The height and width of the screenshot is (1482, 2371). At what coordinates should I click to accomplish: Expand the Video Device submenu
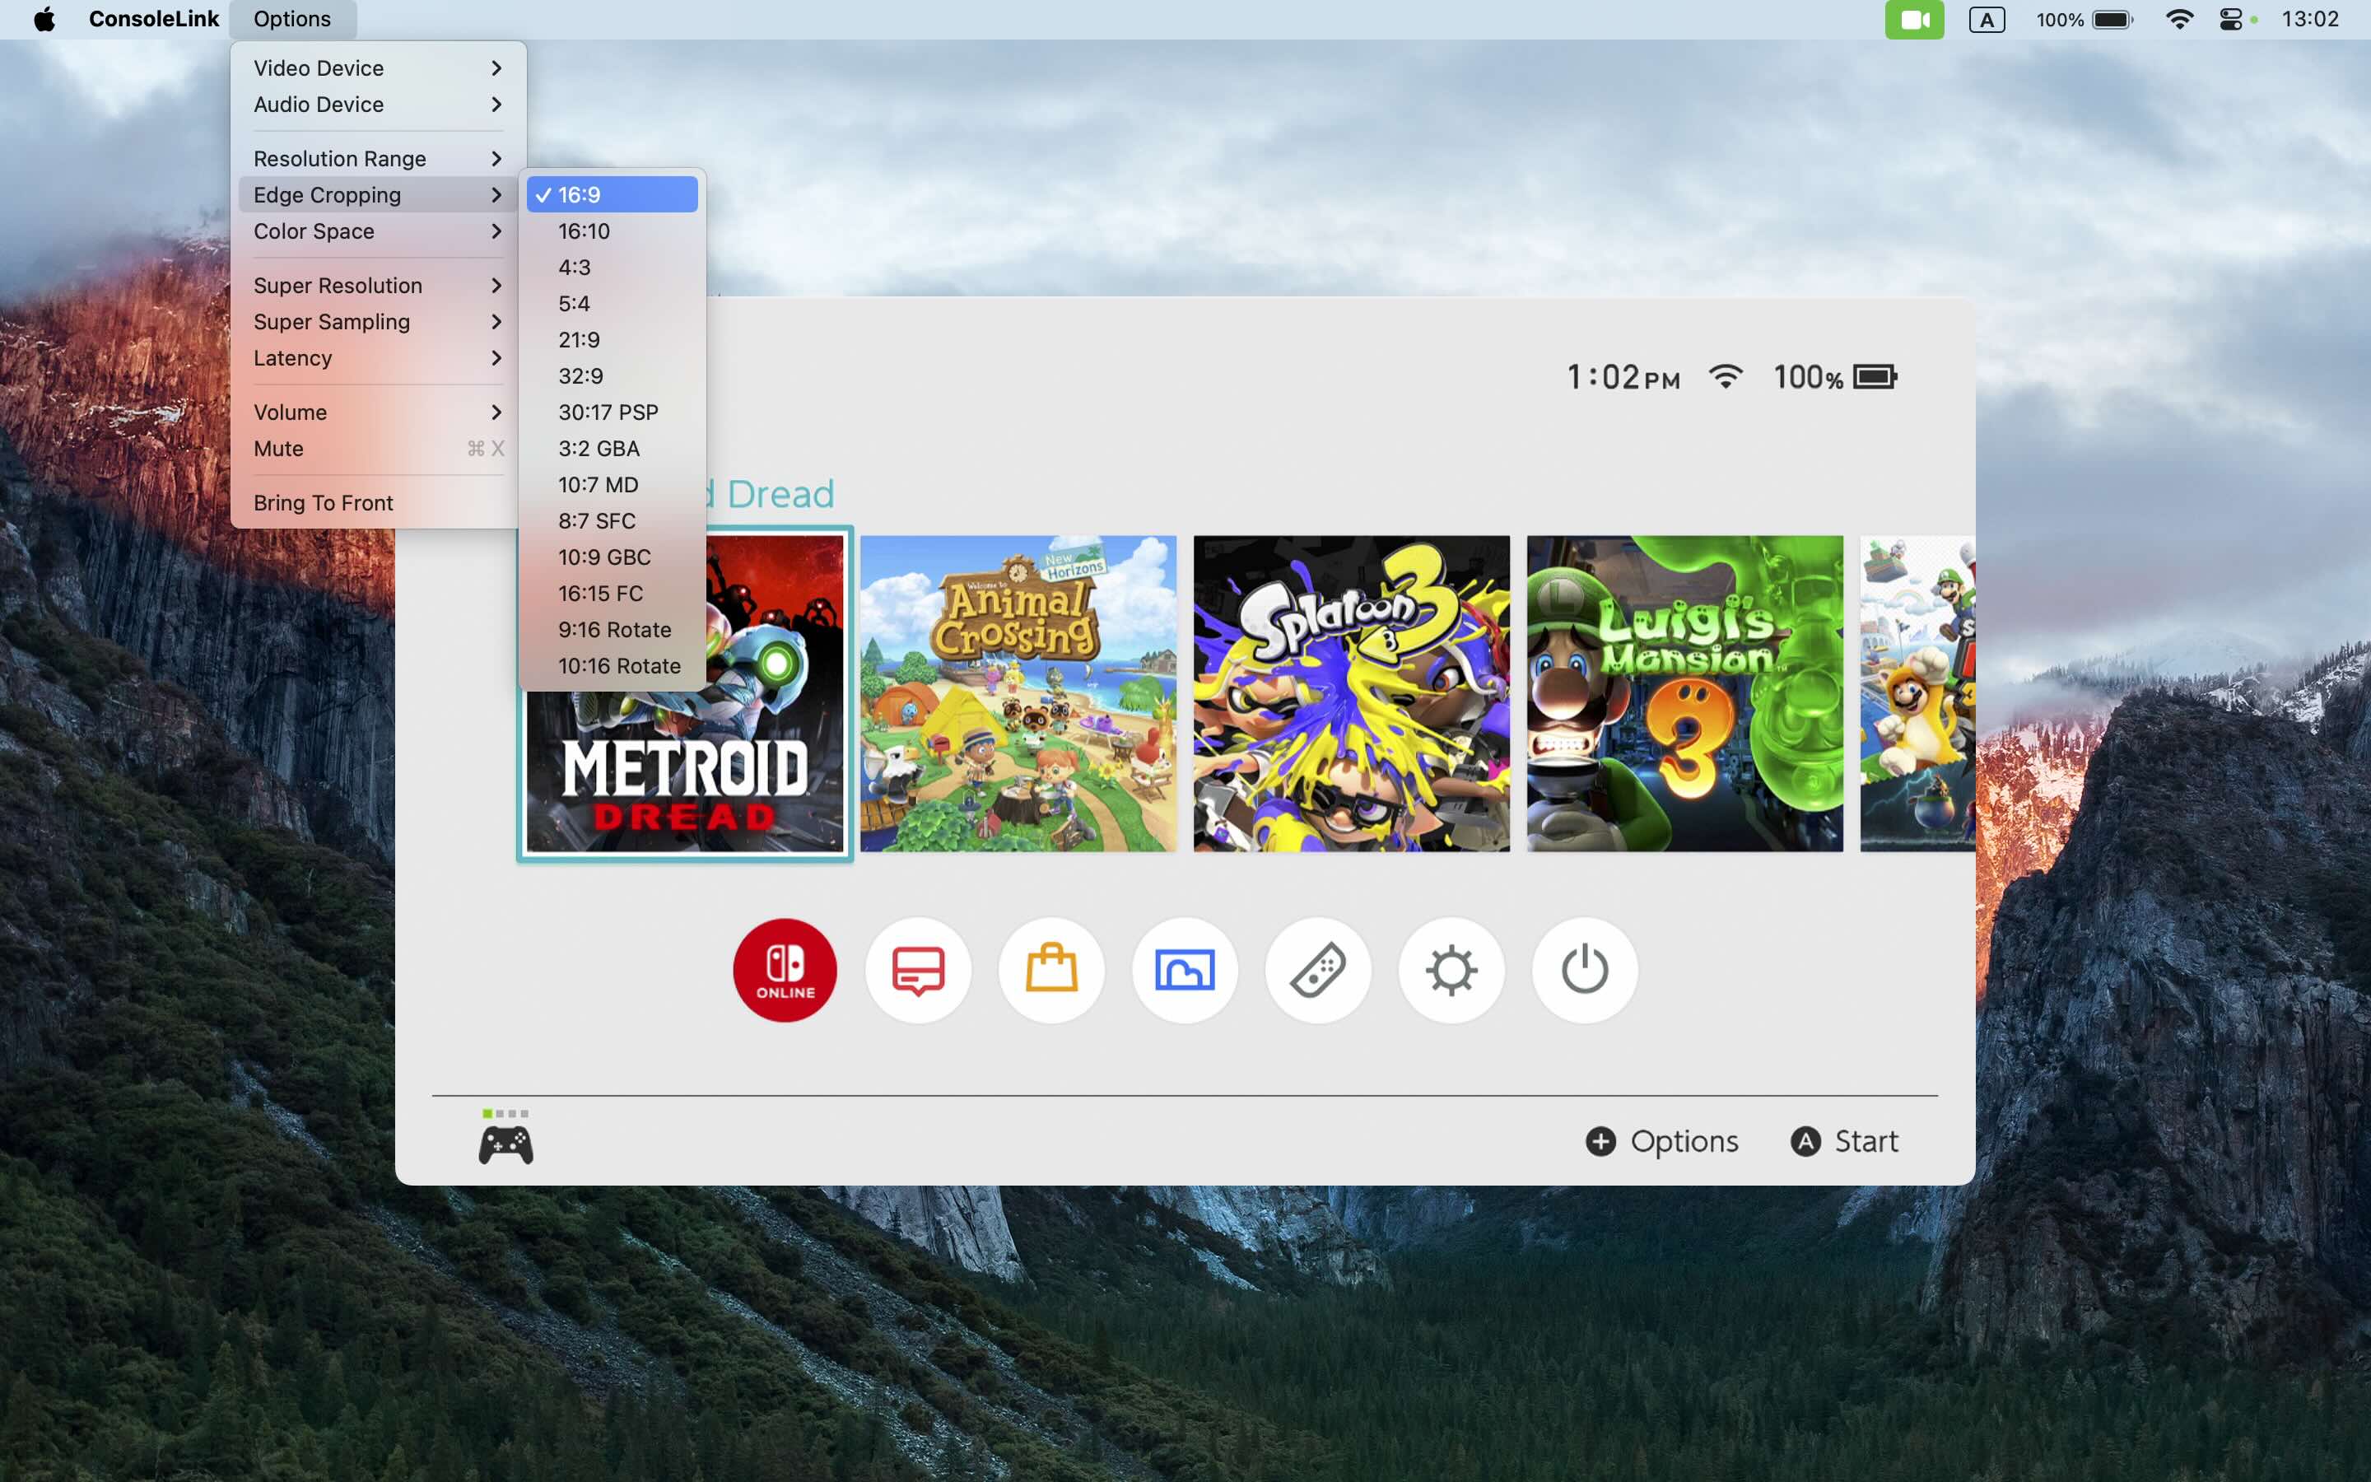coord(378,68)
